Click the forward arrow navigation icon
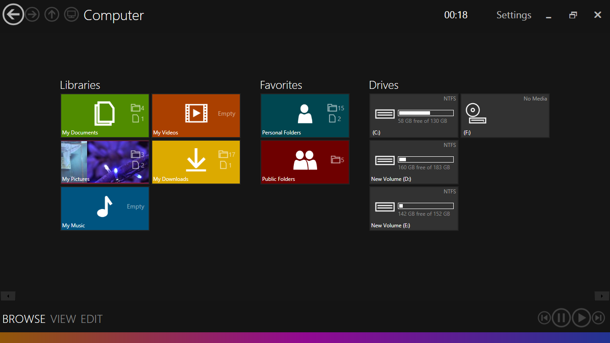 (32, 15)
